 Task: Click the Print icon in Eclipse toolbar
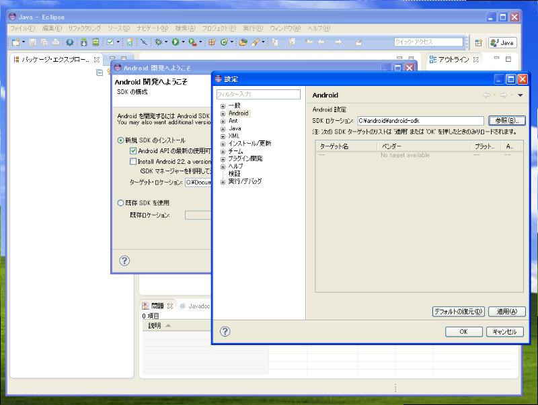tap(56, 42)
